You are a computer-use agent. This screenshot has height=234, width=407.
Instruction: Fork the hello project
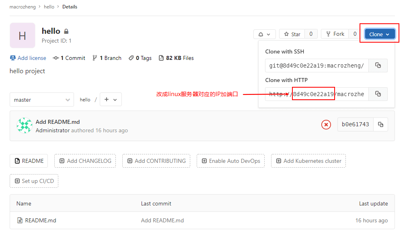(x=335, y=34)
